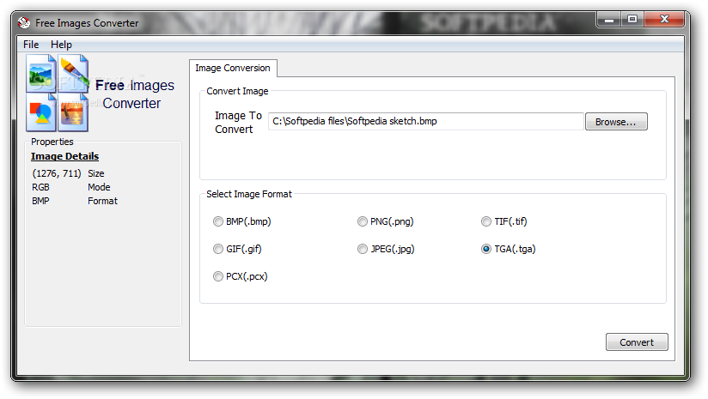
Task: Click the paintbrush logo icon
Action: tap(73, 74)
